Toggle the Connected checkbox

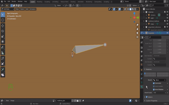click(x=154, y=83)
